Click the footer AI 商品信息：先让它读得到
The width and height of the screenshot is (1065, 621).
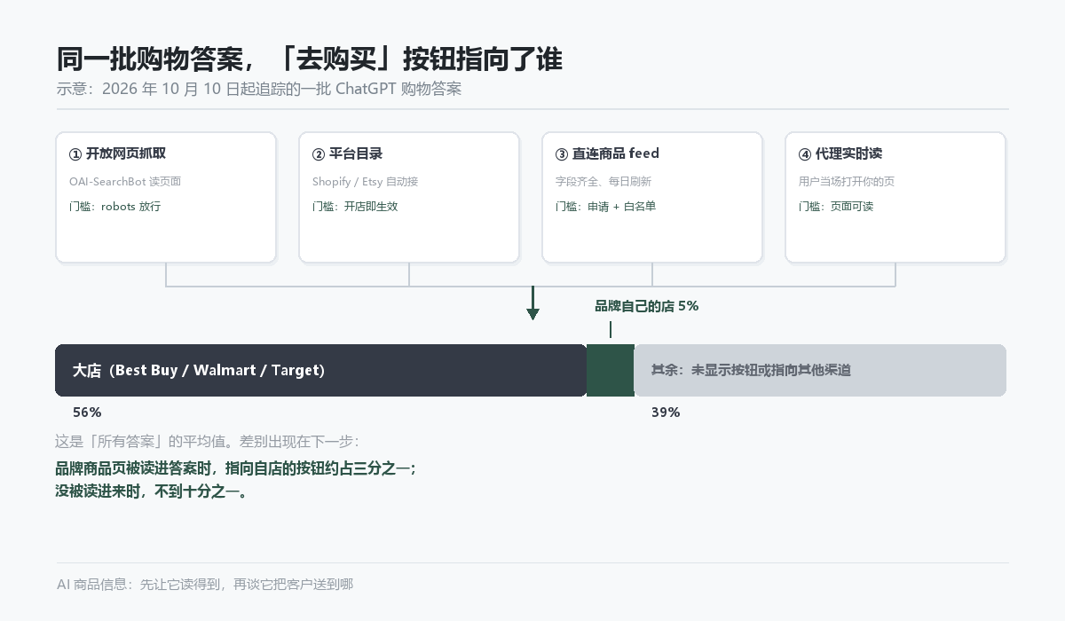[x=205, y=585]
